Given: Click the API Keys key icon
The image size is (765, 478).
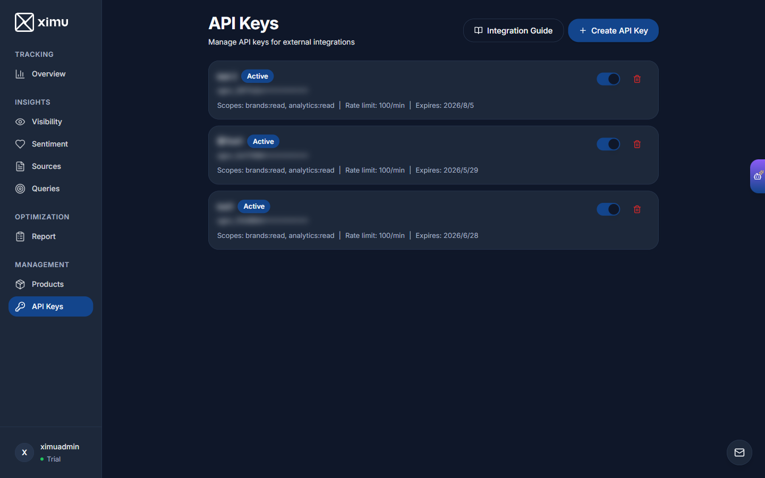Looking at the screenshot, I should (20, 306).
